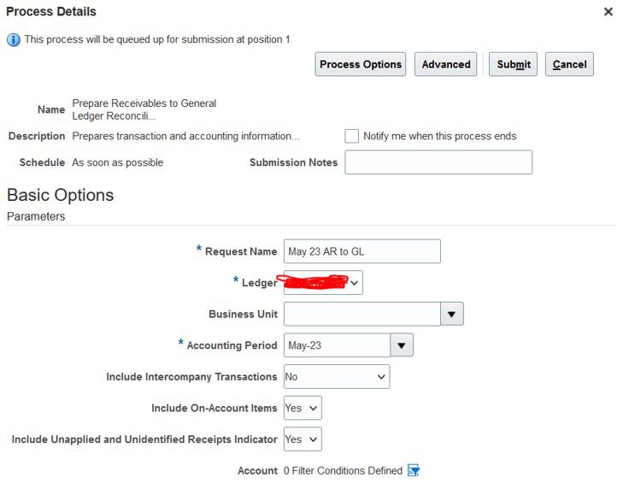Click into the Submission Notes box
The image size is (629, 483).
coord(438,162)
